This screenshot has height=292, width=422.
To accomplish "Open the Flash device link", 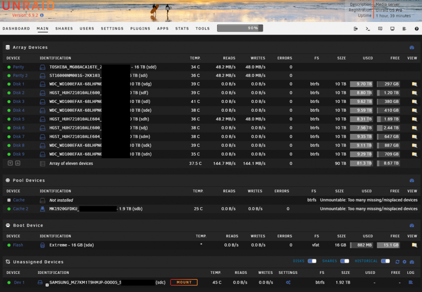I will coord(18,245).
